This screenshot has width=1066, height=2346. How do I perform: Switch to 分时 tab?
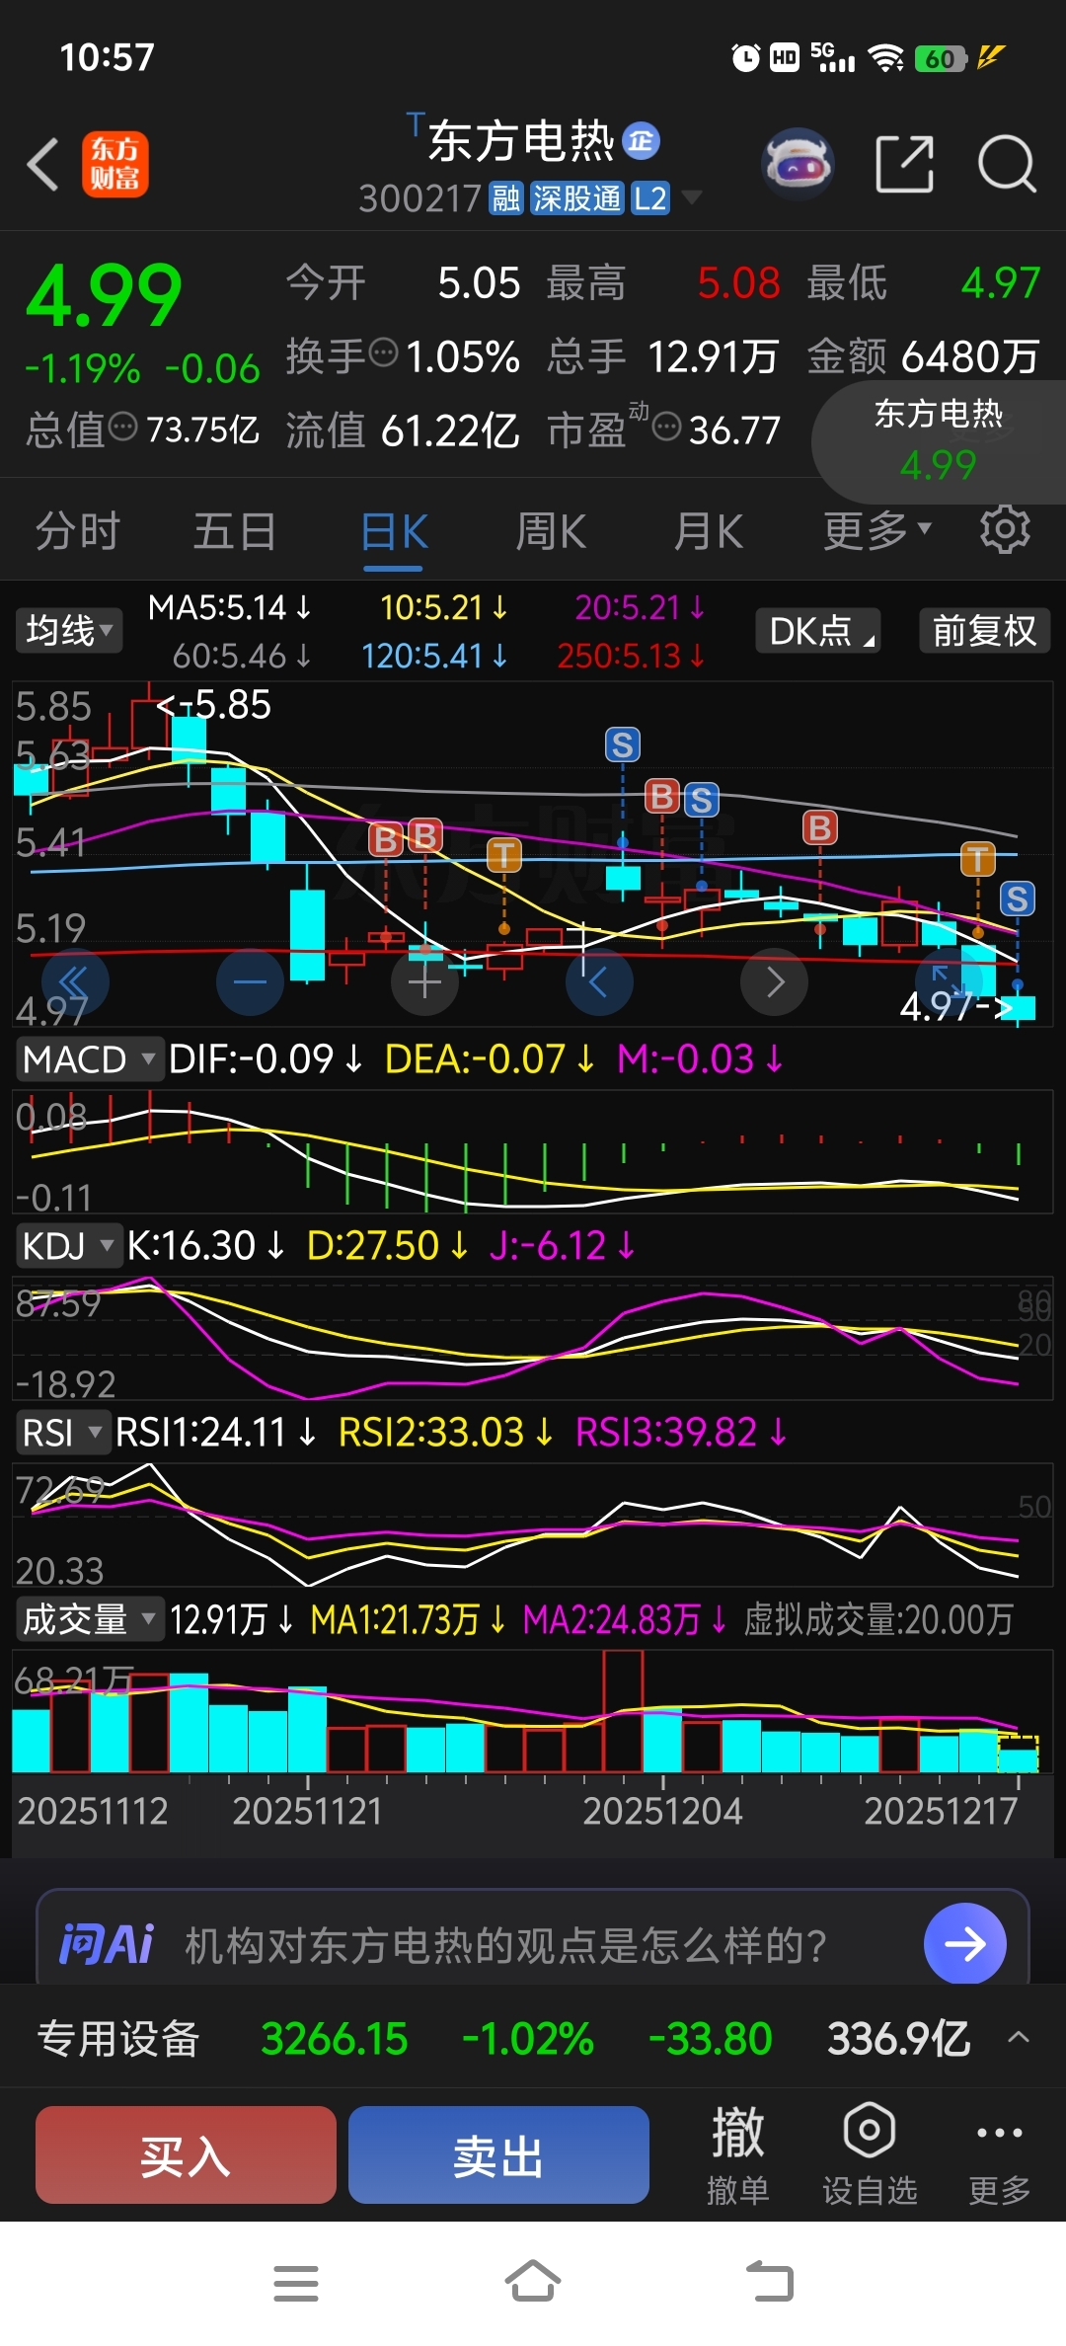pyautogui.click(x=77, y=531)
